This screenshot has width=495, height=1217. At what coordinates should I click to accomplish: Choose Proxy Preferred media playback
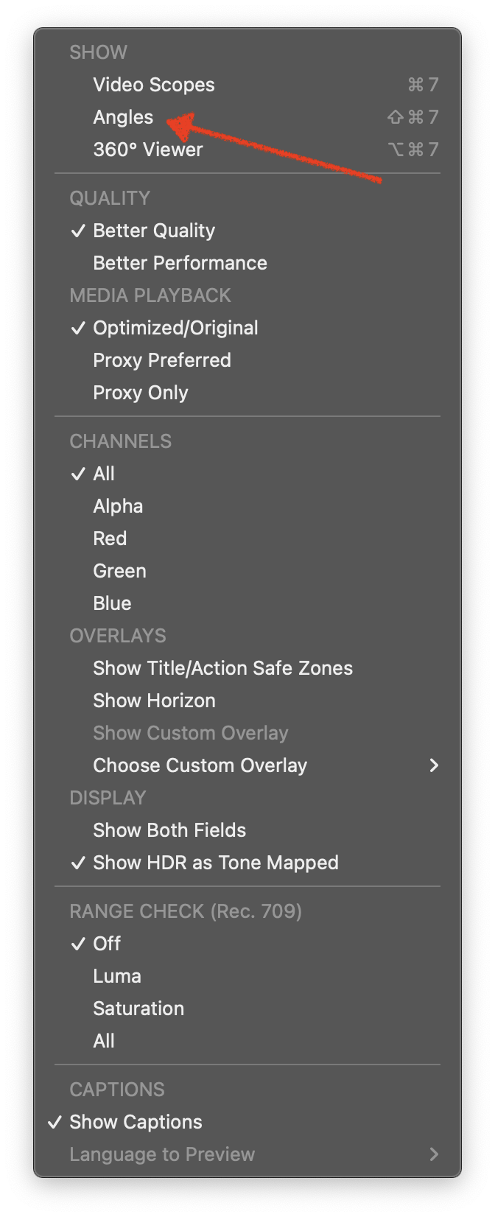tap(248, 360)
